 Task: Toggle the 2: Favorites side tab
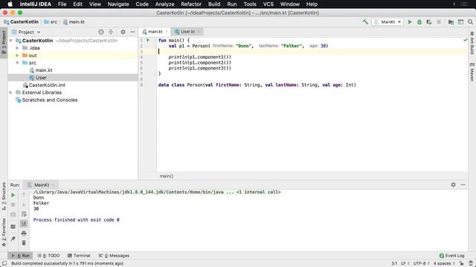coord(4,232)
